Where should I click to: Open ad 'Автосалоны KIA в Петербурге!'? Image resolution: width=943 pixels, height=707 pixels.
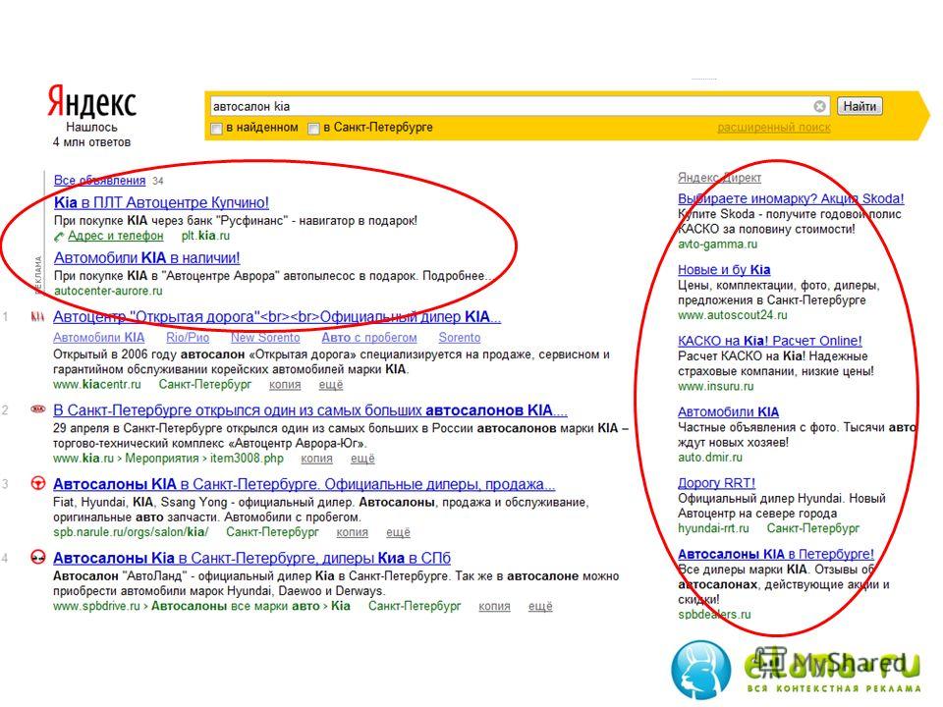(776, 554)
